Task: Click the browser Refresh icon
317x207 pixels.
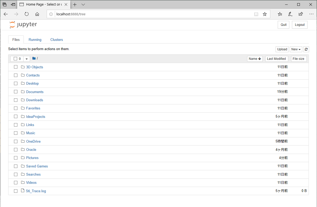Action: tap(27, 14)
